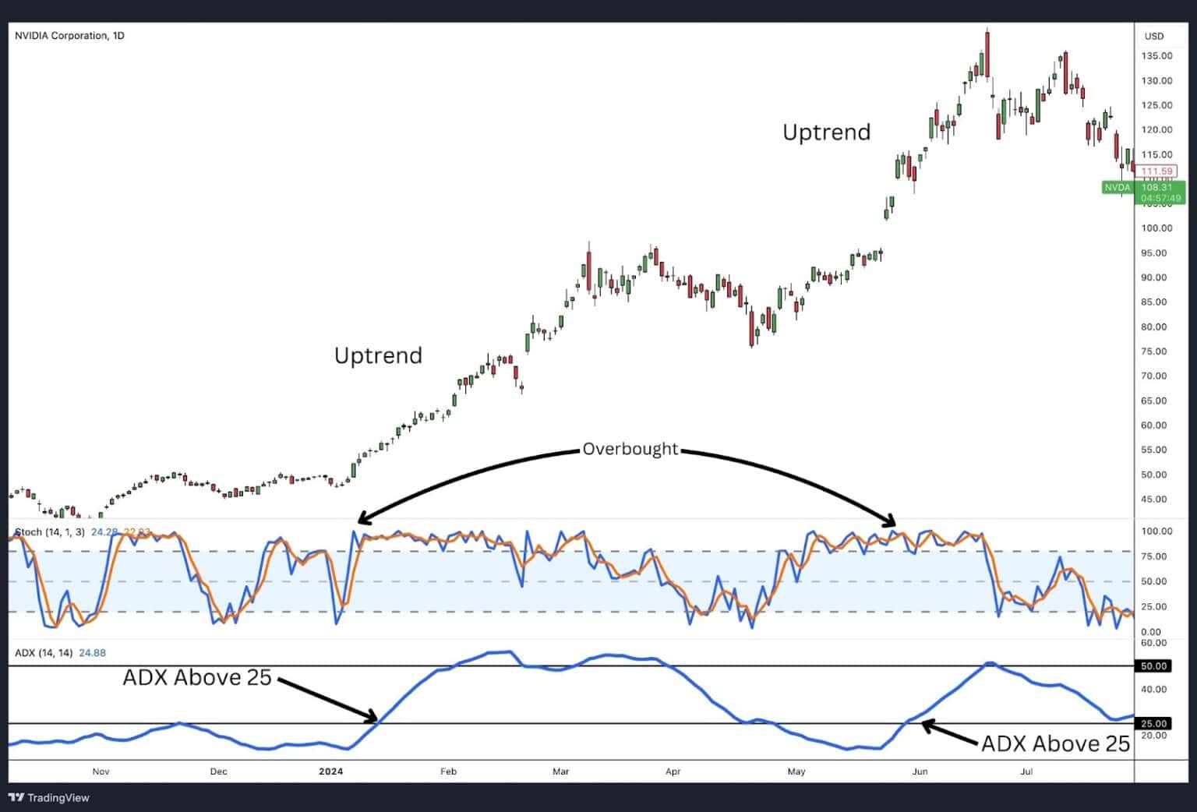Click the 04:57:49 bar countdown timer

coord(1160,198)
